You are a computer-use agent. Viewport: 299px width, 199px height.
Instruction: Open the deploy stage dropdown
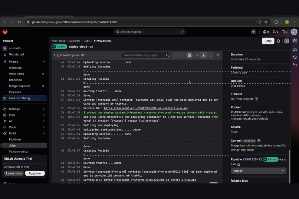(259, 171)
